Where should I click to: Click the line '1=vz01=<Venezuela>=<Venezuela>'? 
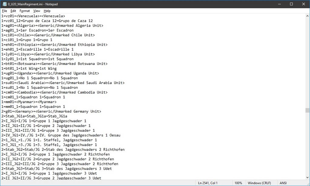33,16
